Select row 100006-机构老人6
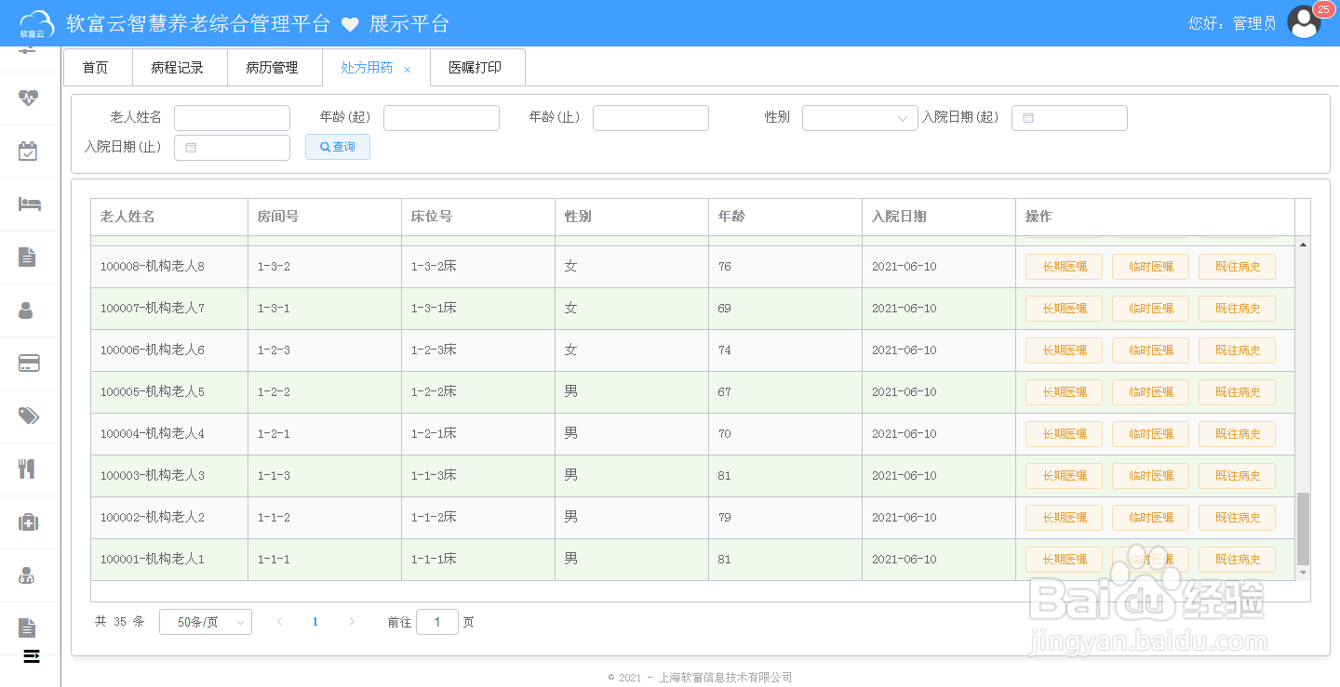Viewport: 1340px width, 687px height. [692, 350]
